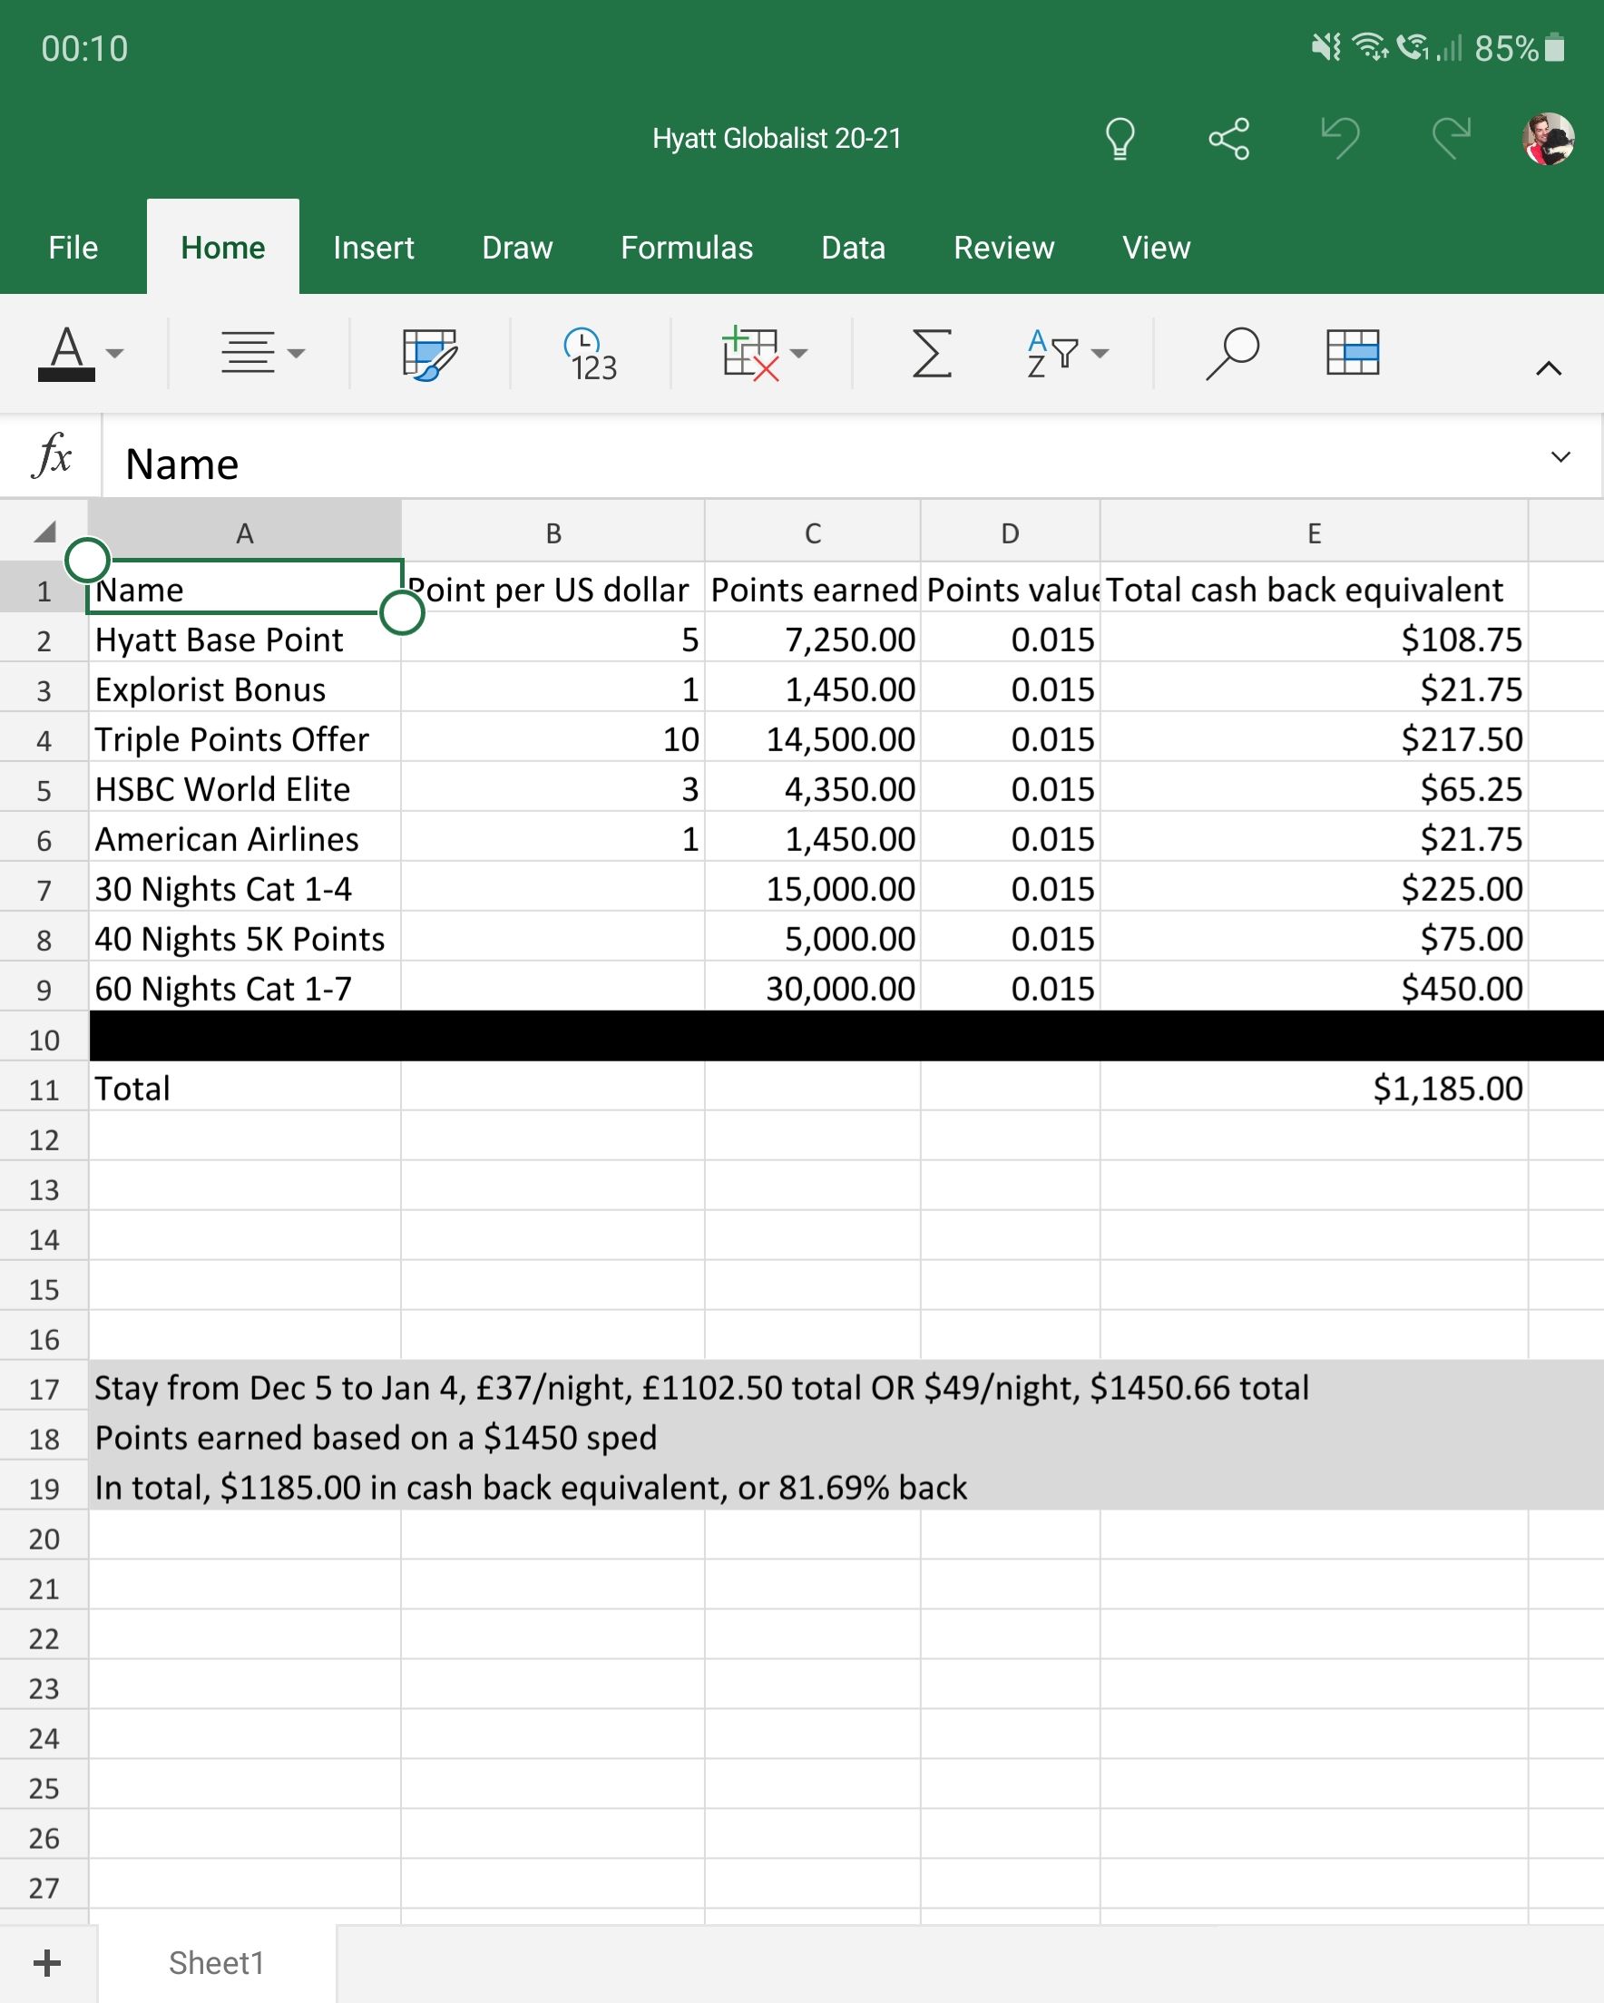Select column B header
Viewport: 1604px width, 2003px height.
(x=553, y=533)
